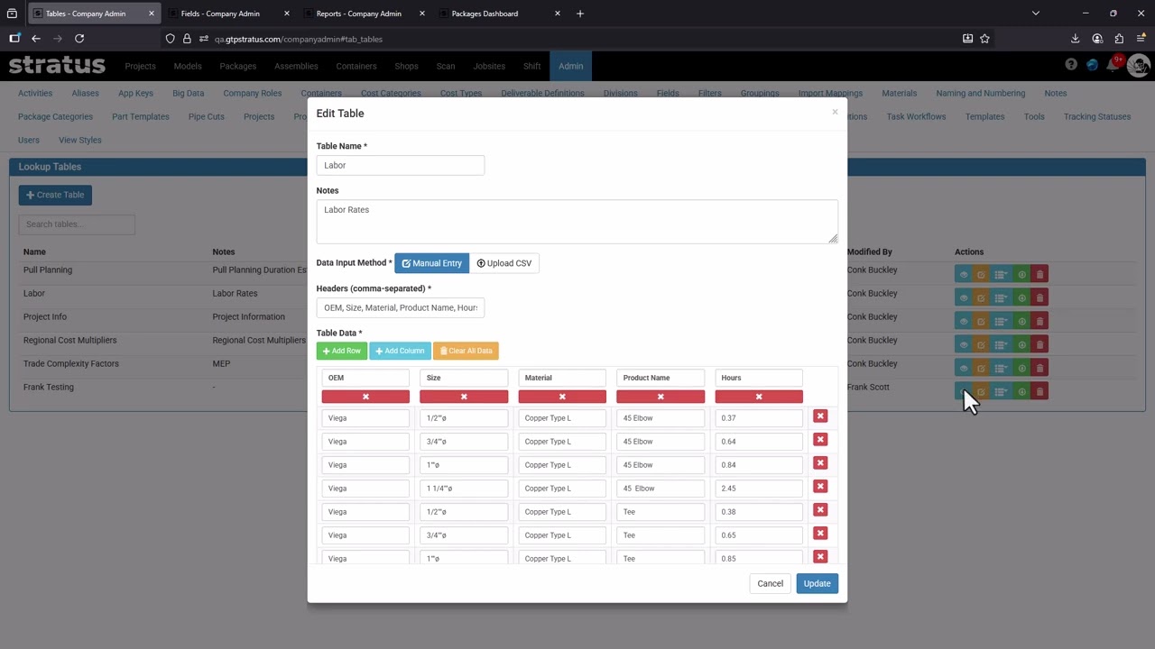Open list options dropdown for Project Info row
Image resolution: width=1155 pixels, height=649 pixels.
tap(1002, 321)
